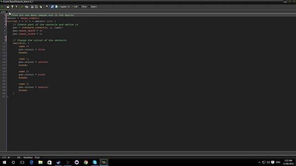Open the Windows Start menu
Image resolution: width=296 pixels, height=166 pixels.
[4, 162]
